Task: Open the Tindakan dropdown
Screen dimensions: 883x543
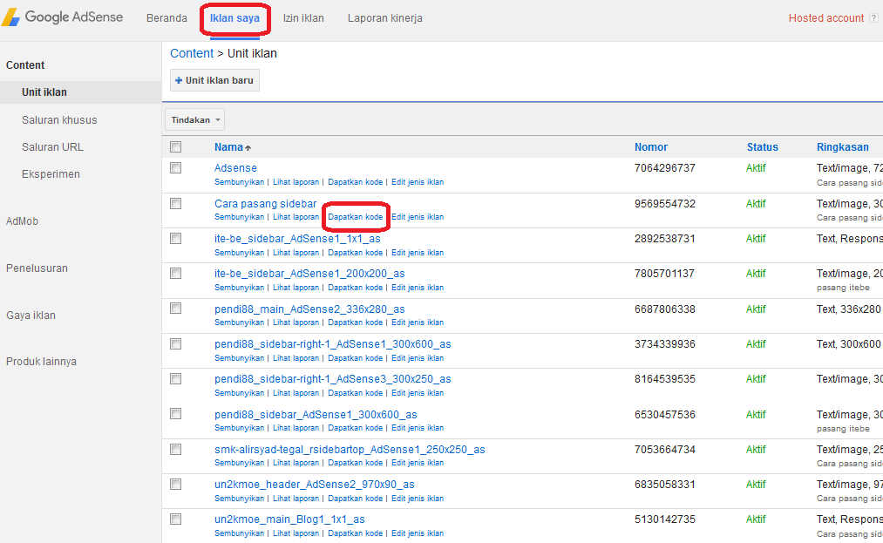Action: (x=194, y=119)
